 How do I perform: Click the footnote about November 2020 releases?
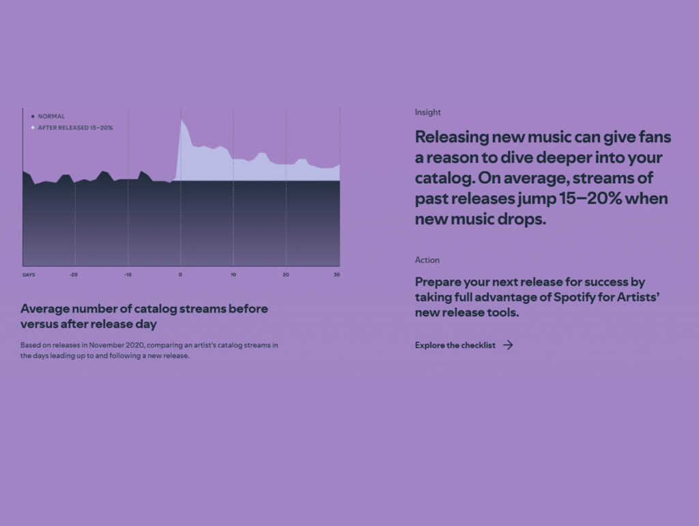point(149,350)
